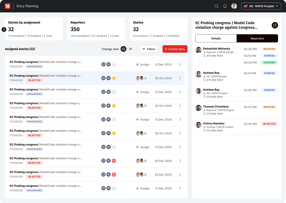Screen dimensions: 286x203
Task: Open the second 28 Dec 2024 row chevron
Action: 180,175
